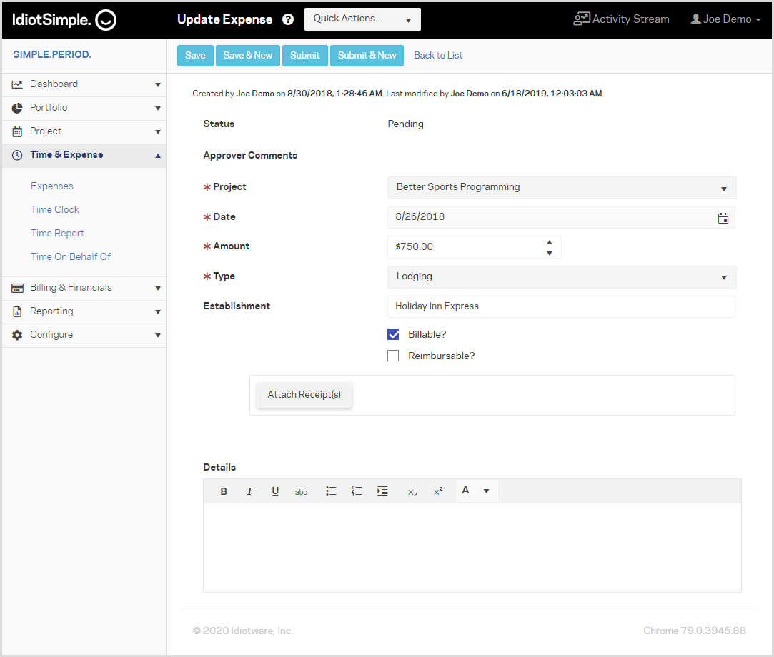Apply italic formatting in Details editor
The width and height of the screenshot is (774, 657).
249,491
